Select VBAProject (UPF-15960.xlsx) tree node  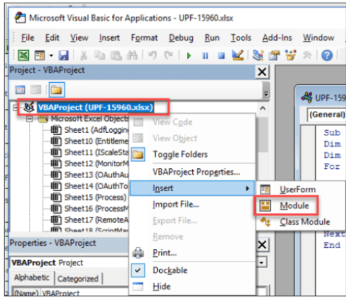(x=95, y=107)
